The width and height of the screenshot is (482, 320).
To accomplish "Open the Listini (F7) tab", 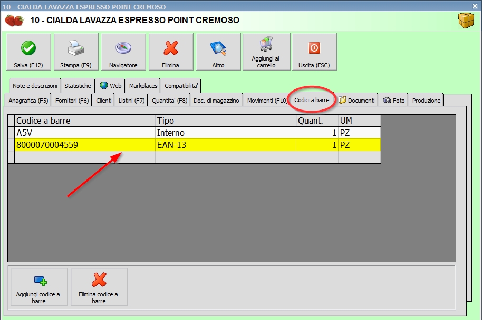I will point(131,101).
